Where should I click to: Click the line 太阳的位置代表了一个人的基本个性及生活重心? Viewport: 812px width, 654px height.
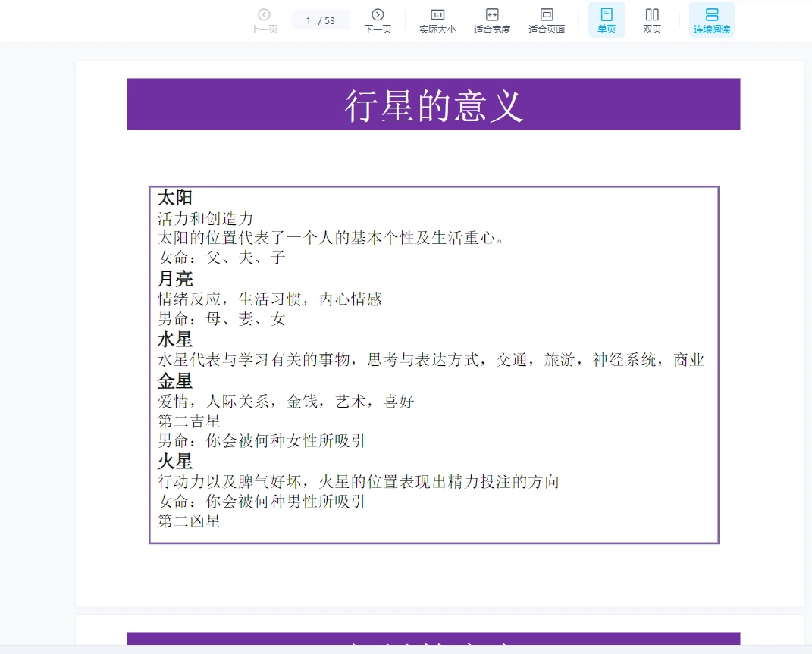[331, 238]
